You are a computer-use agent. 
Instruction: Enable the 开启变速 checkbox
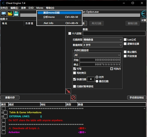(125, 56)
